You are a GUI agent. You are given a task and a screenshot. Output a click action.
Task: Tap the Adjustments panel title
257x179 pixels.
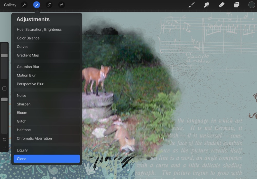pos(33,19)
